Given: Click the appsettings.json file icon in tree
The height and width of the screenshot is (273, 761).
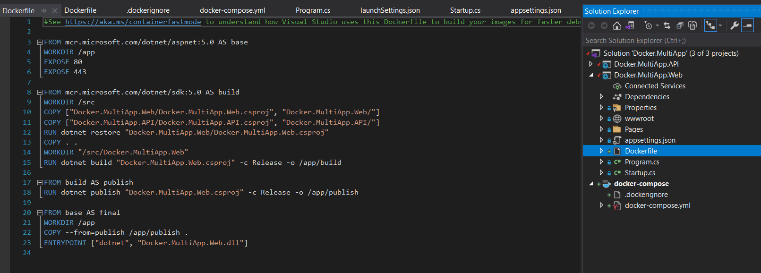Looking at the screenshot, I should click(x=617, y=140).
